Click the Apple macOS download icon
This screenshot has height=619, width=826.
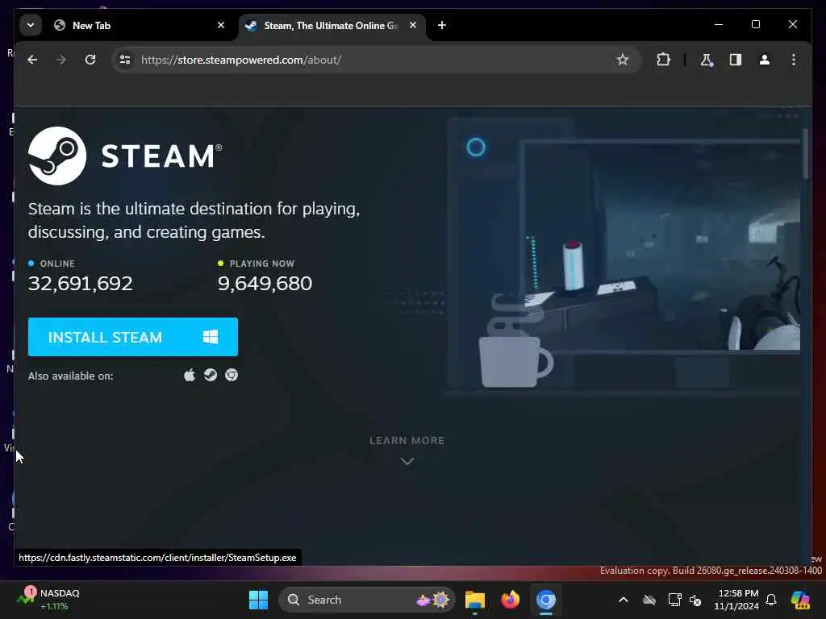(190, 376)
